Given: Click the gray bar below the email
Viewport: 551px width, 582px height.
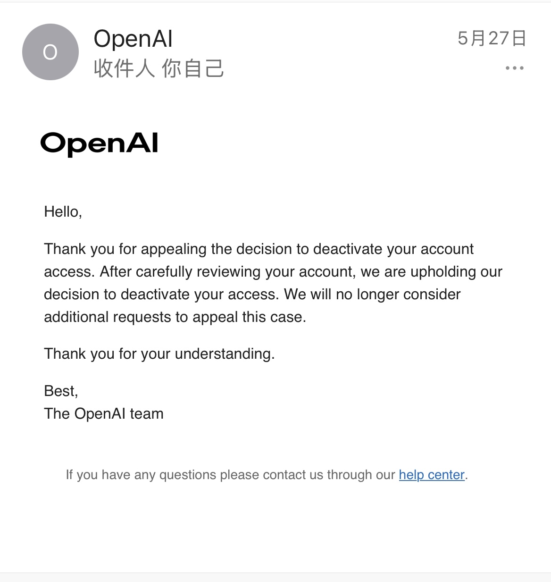Looking at the screenshot, I should click(x=275, y=577).
